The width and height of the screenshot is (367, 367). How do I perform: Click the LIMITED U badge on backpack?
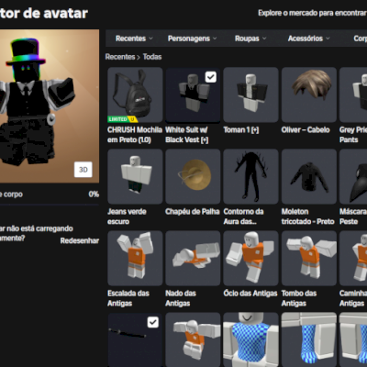[x=122, y=119]
